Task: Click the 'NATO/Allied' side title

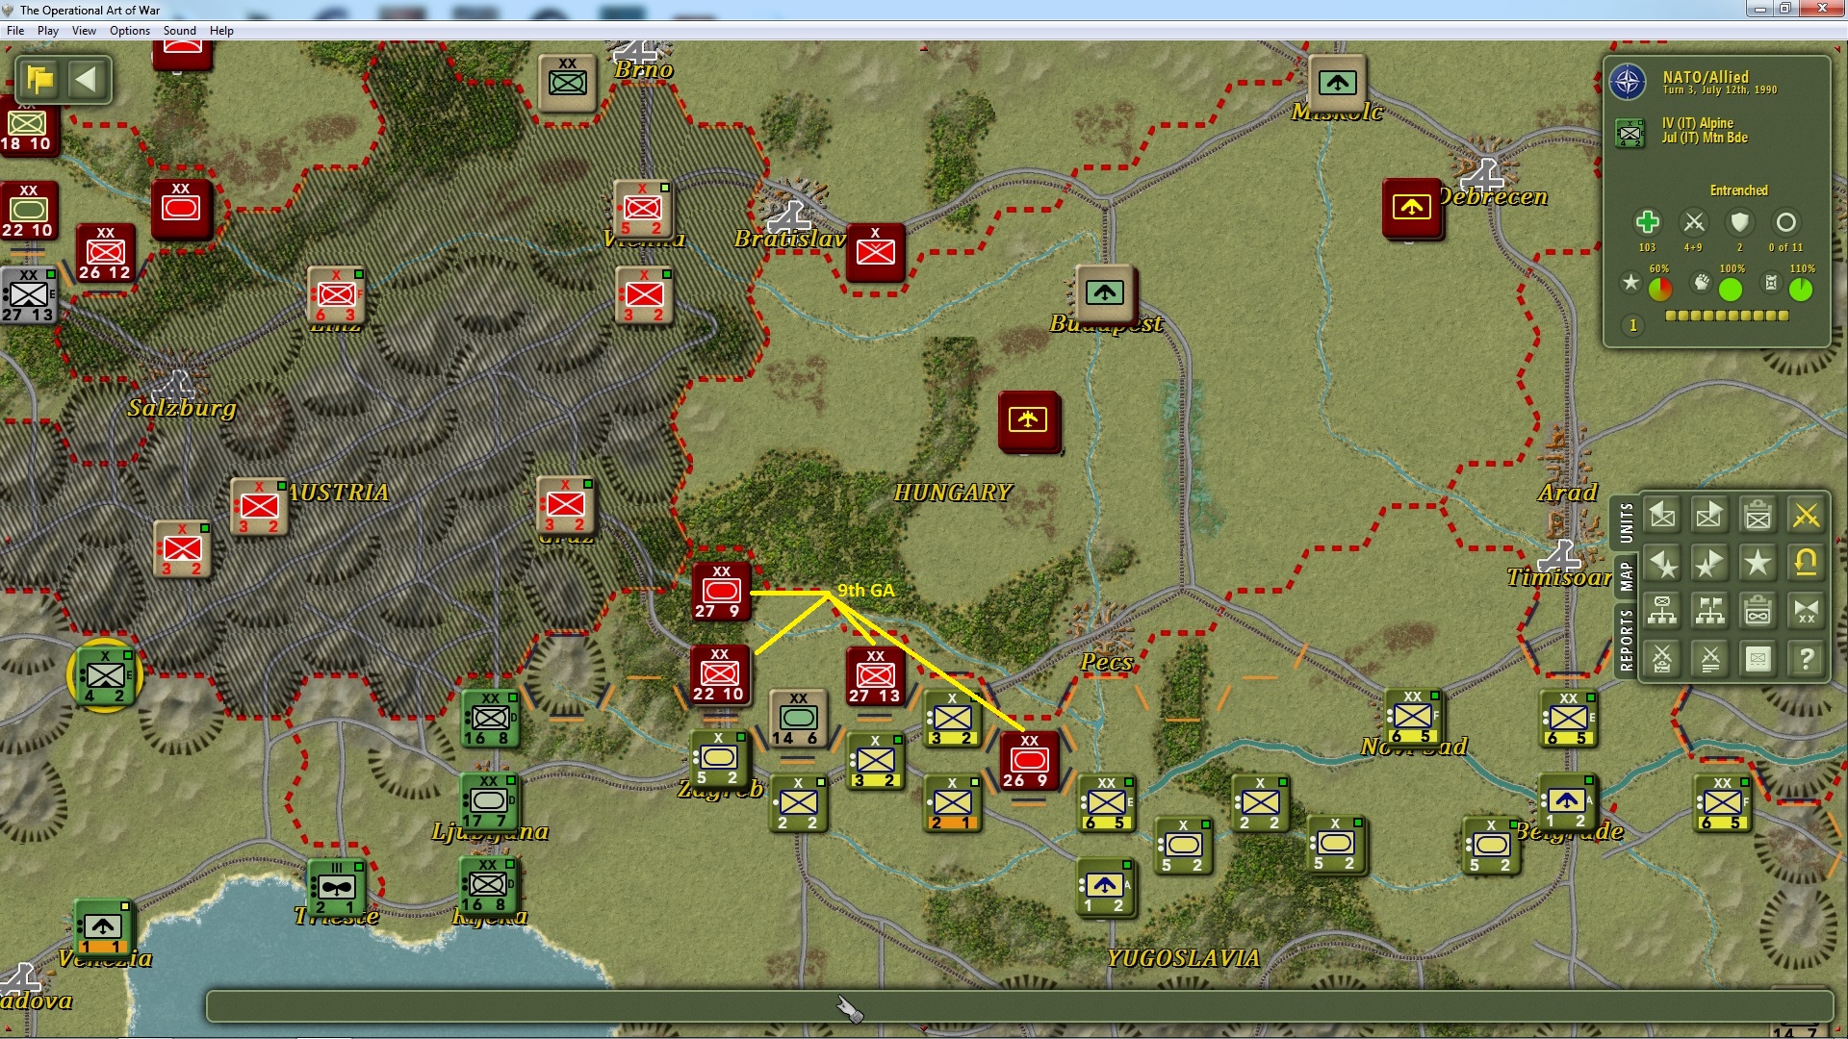Action: click(1705, 77)
